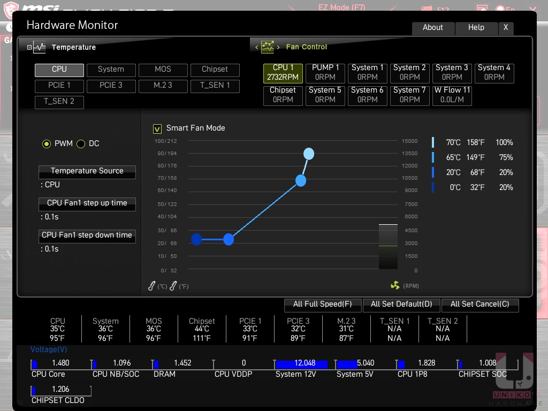The image size is (548, 411).
Task: Select the M.2 3 temperature sensor
Action: pos(163,86)
